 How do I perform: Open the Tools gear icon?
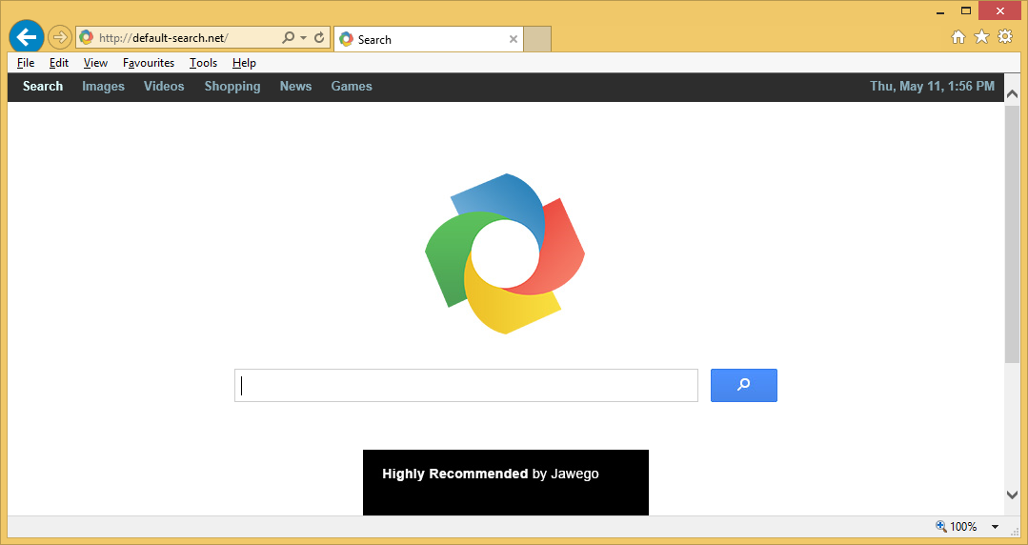(x=1005, y=36)
